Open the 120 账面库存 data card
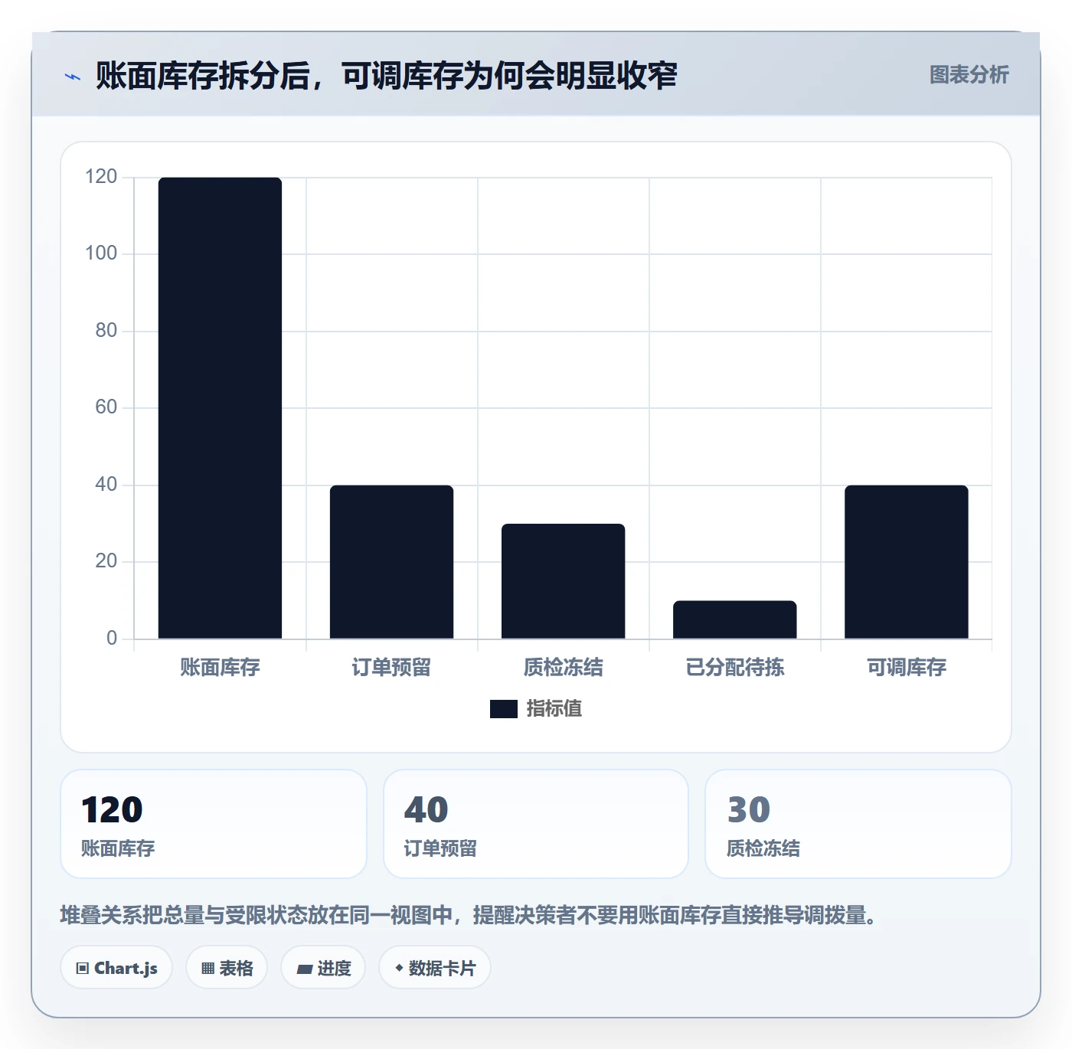Viewport: 1072px width, 1049px height. 214,824
